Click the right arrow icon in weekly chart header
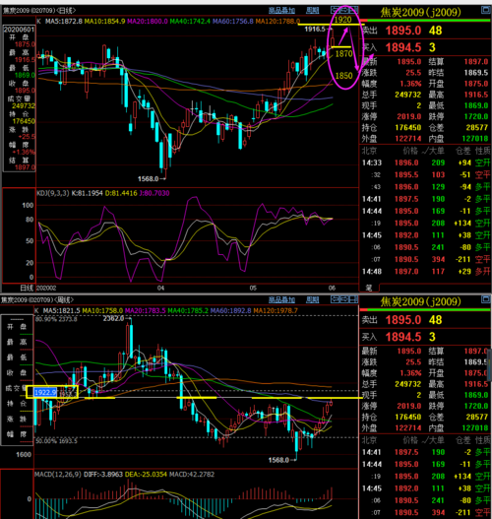The image size is (492, 519). (x=344, y=299)
